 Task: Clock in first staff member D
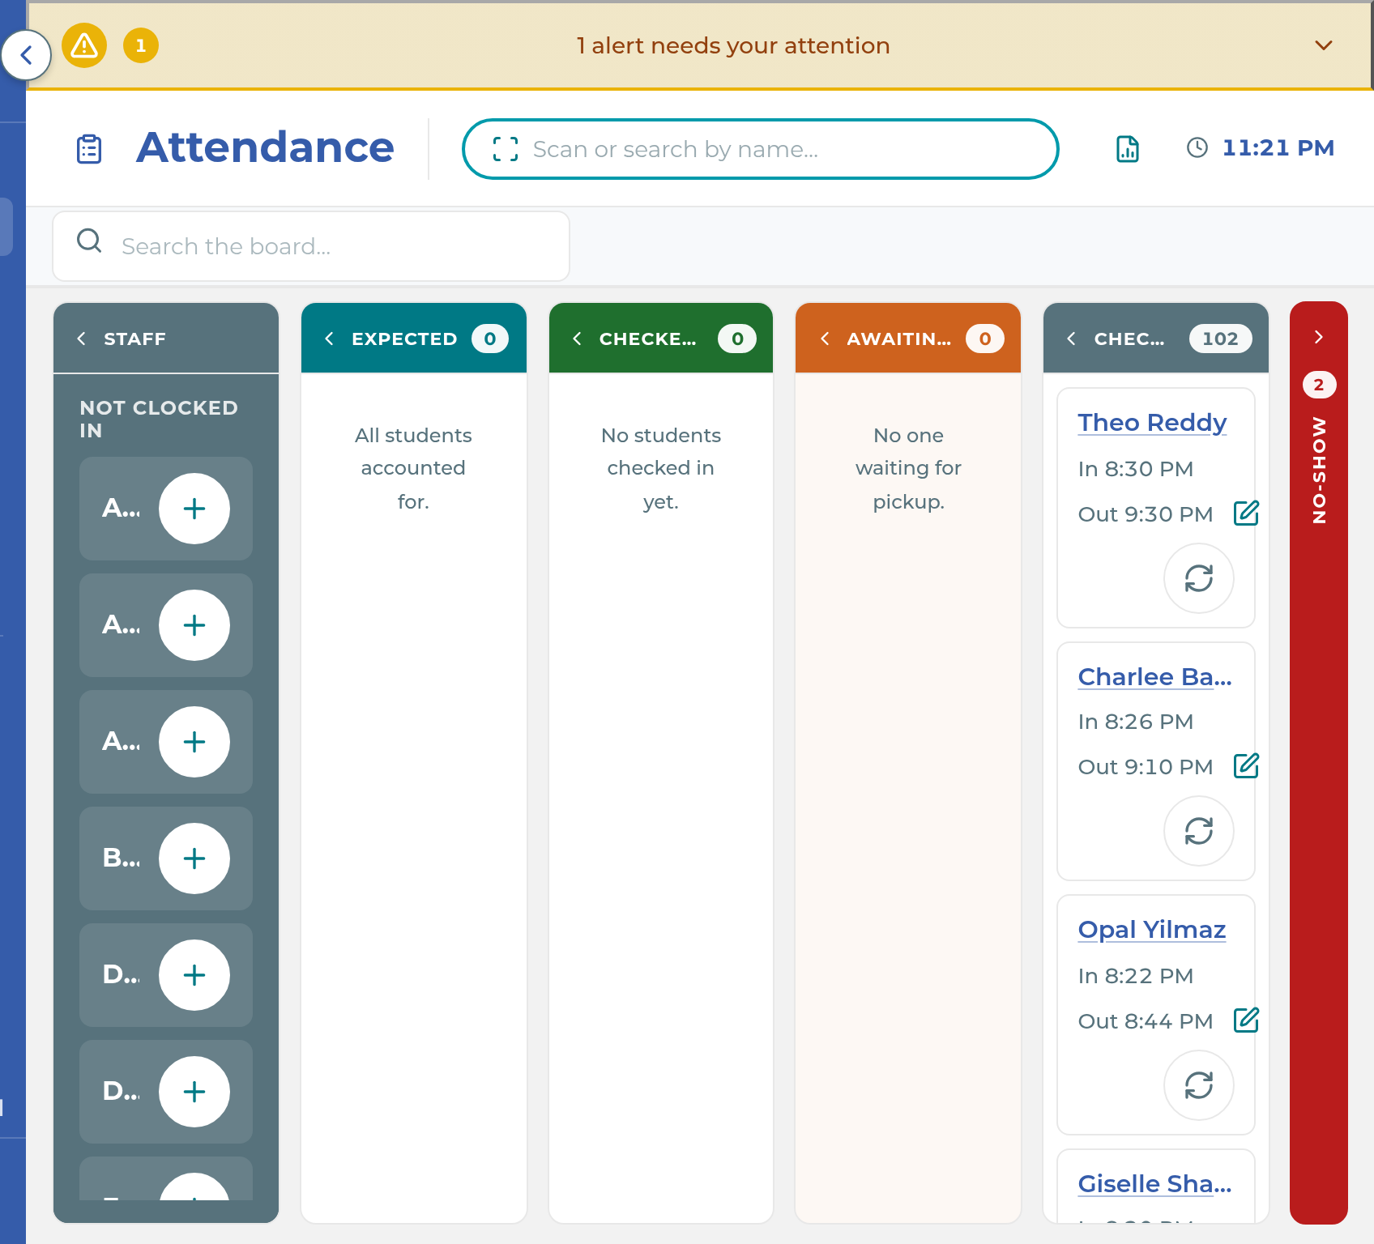(194, 975)
